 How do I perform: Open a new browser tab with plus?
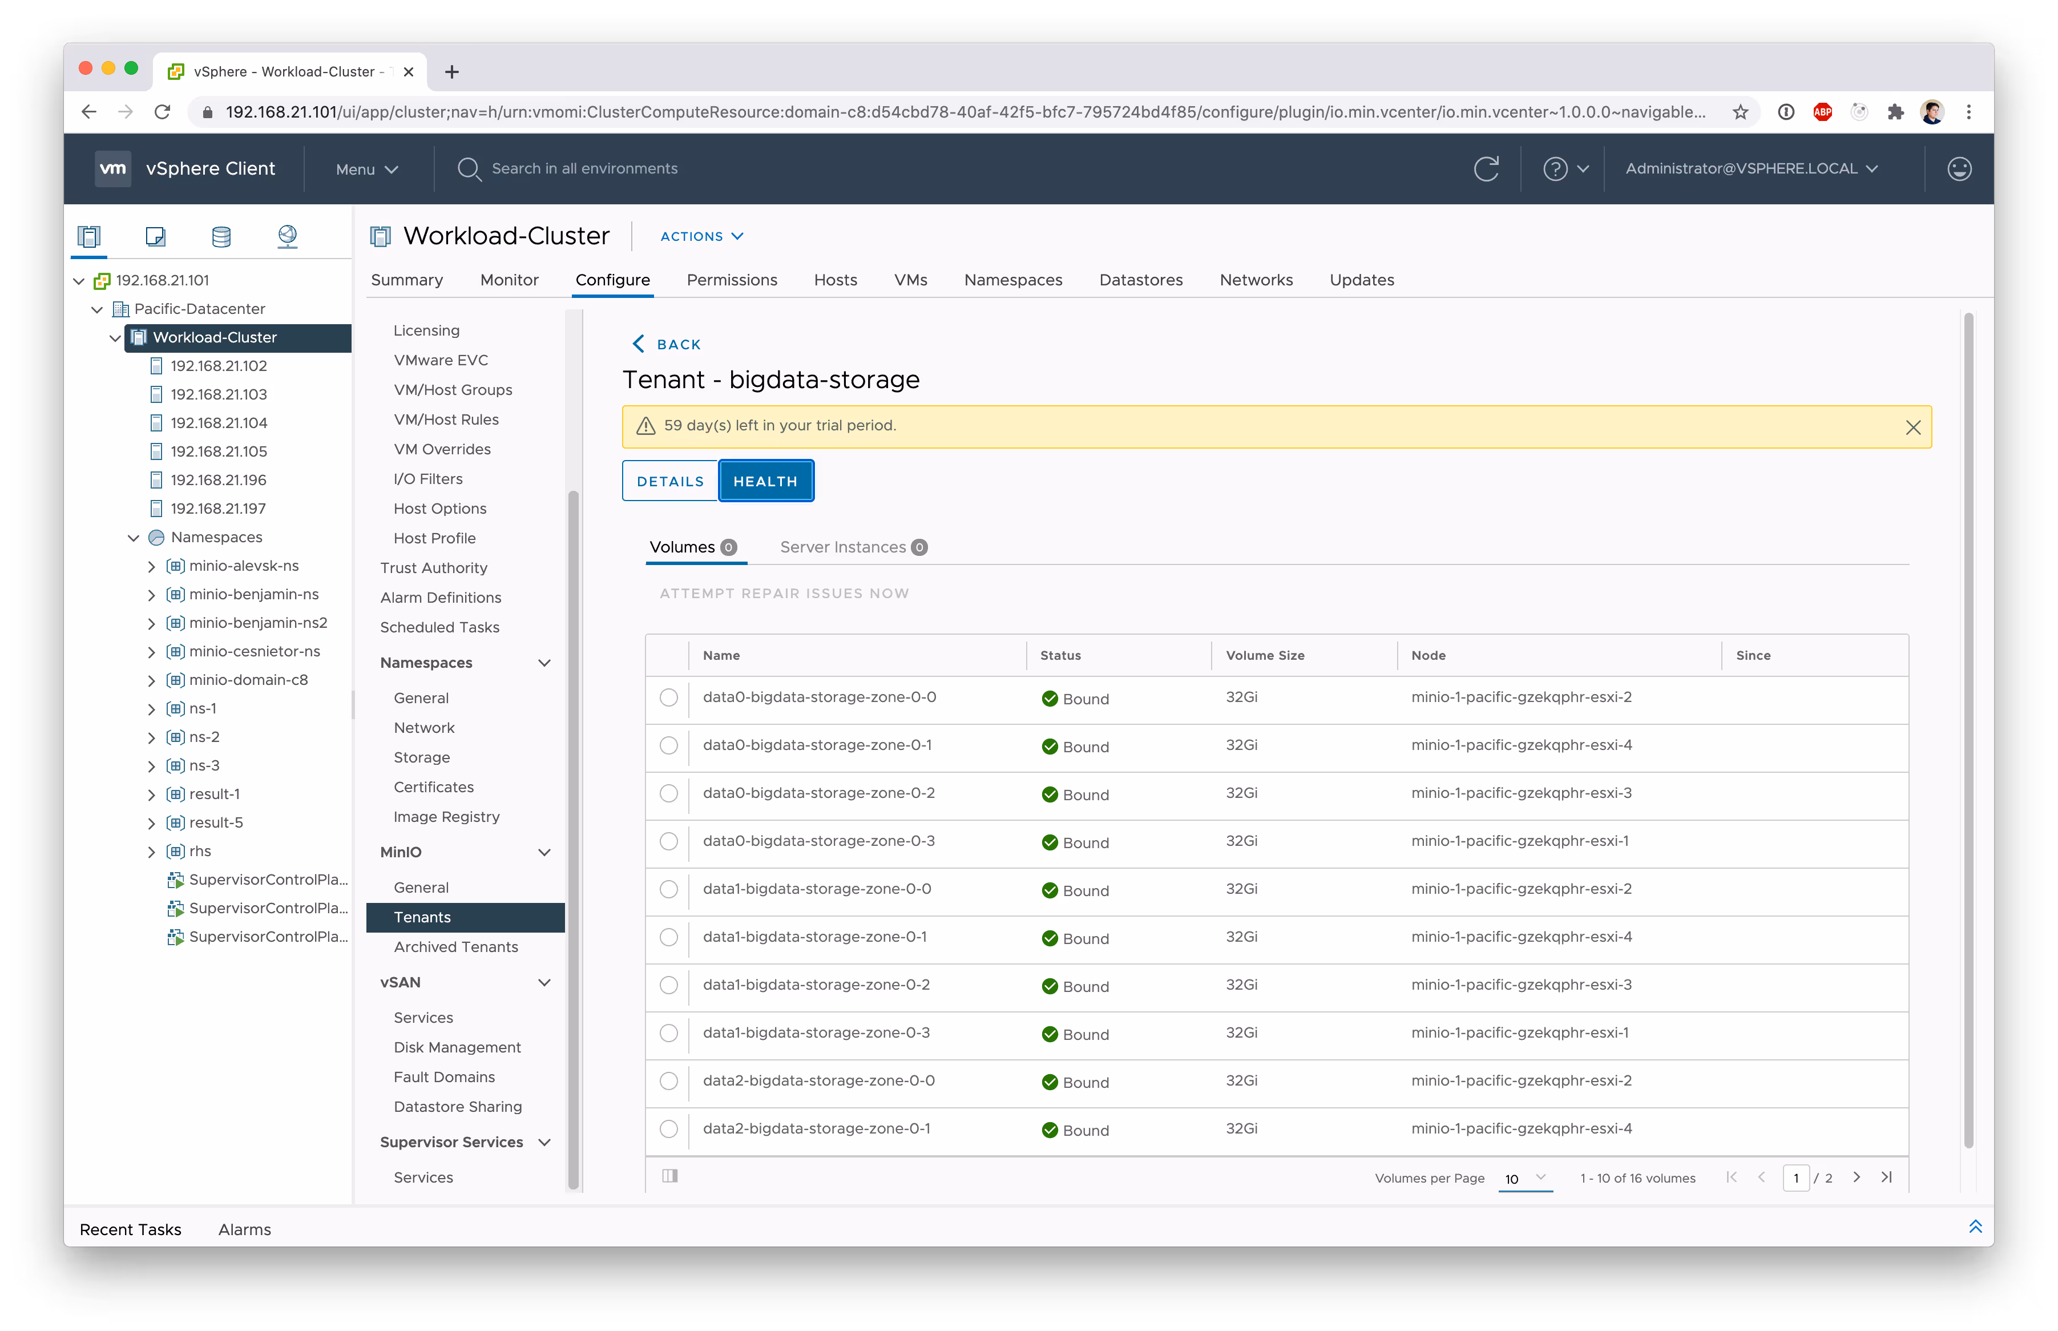pyautogui.click(x=451, y=72)
